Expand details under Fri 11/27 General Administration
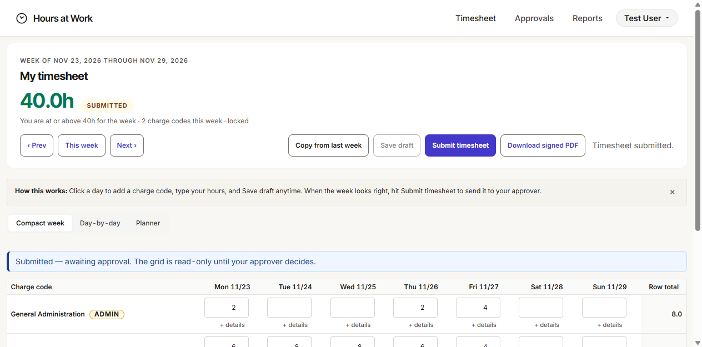702x347 pixels. 484,325
